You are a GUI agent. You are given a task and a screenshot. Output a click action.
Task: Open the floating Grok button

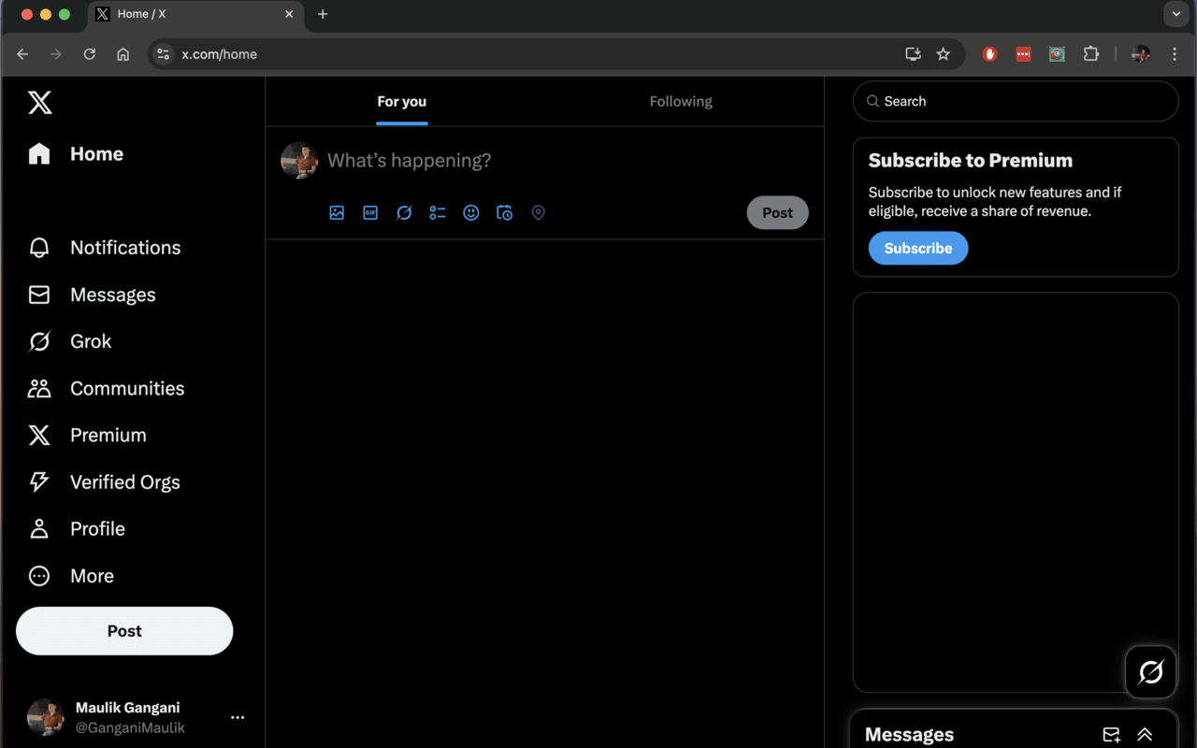click(1150, 671)
